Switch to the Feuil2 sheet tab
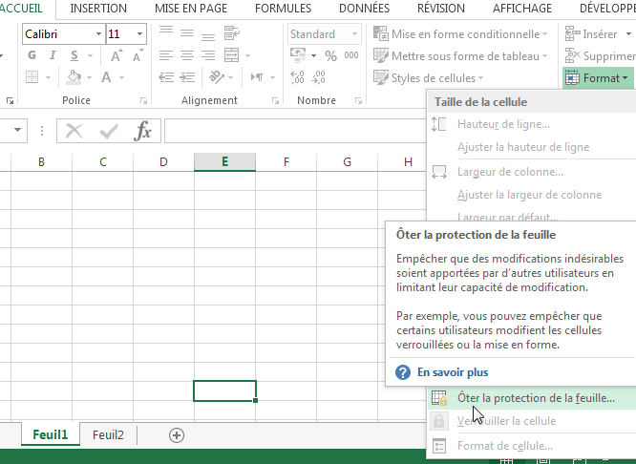636x464 pixels. [x=108, y=434]
